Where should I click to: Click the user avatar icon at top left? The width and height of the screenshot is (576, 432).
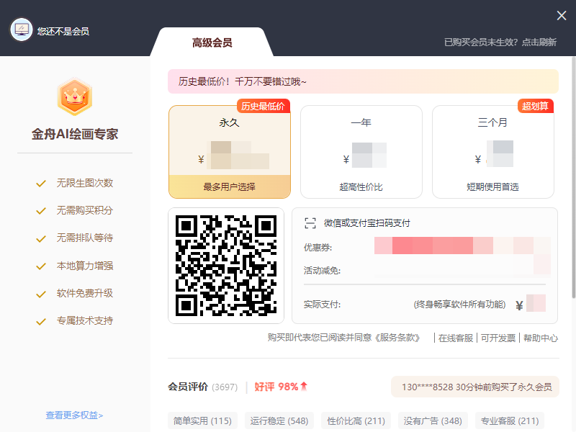click(x=21, y=30)
